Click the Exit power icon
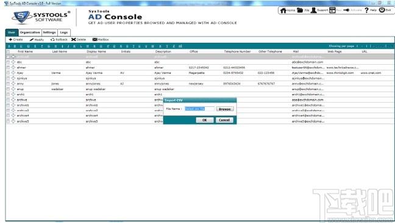Image resolution: width=395 pixels, height=223 pixels. click(382, 10)
